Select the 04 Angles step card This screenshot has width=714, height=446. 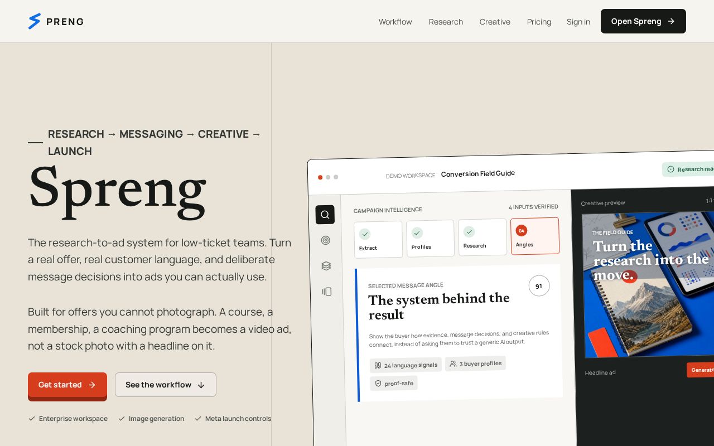point(535,236)
